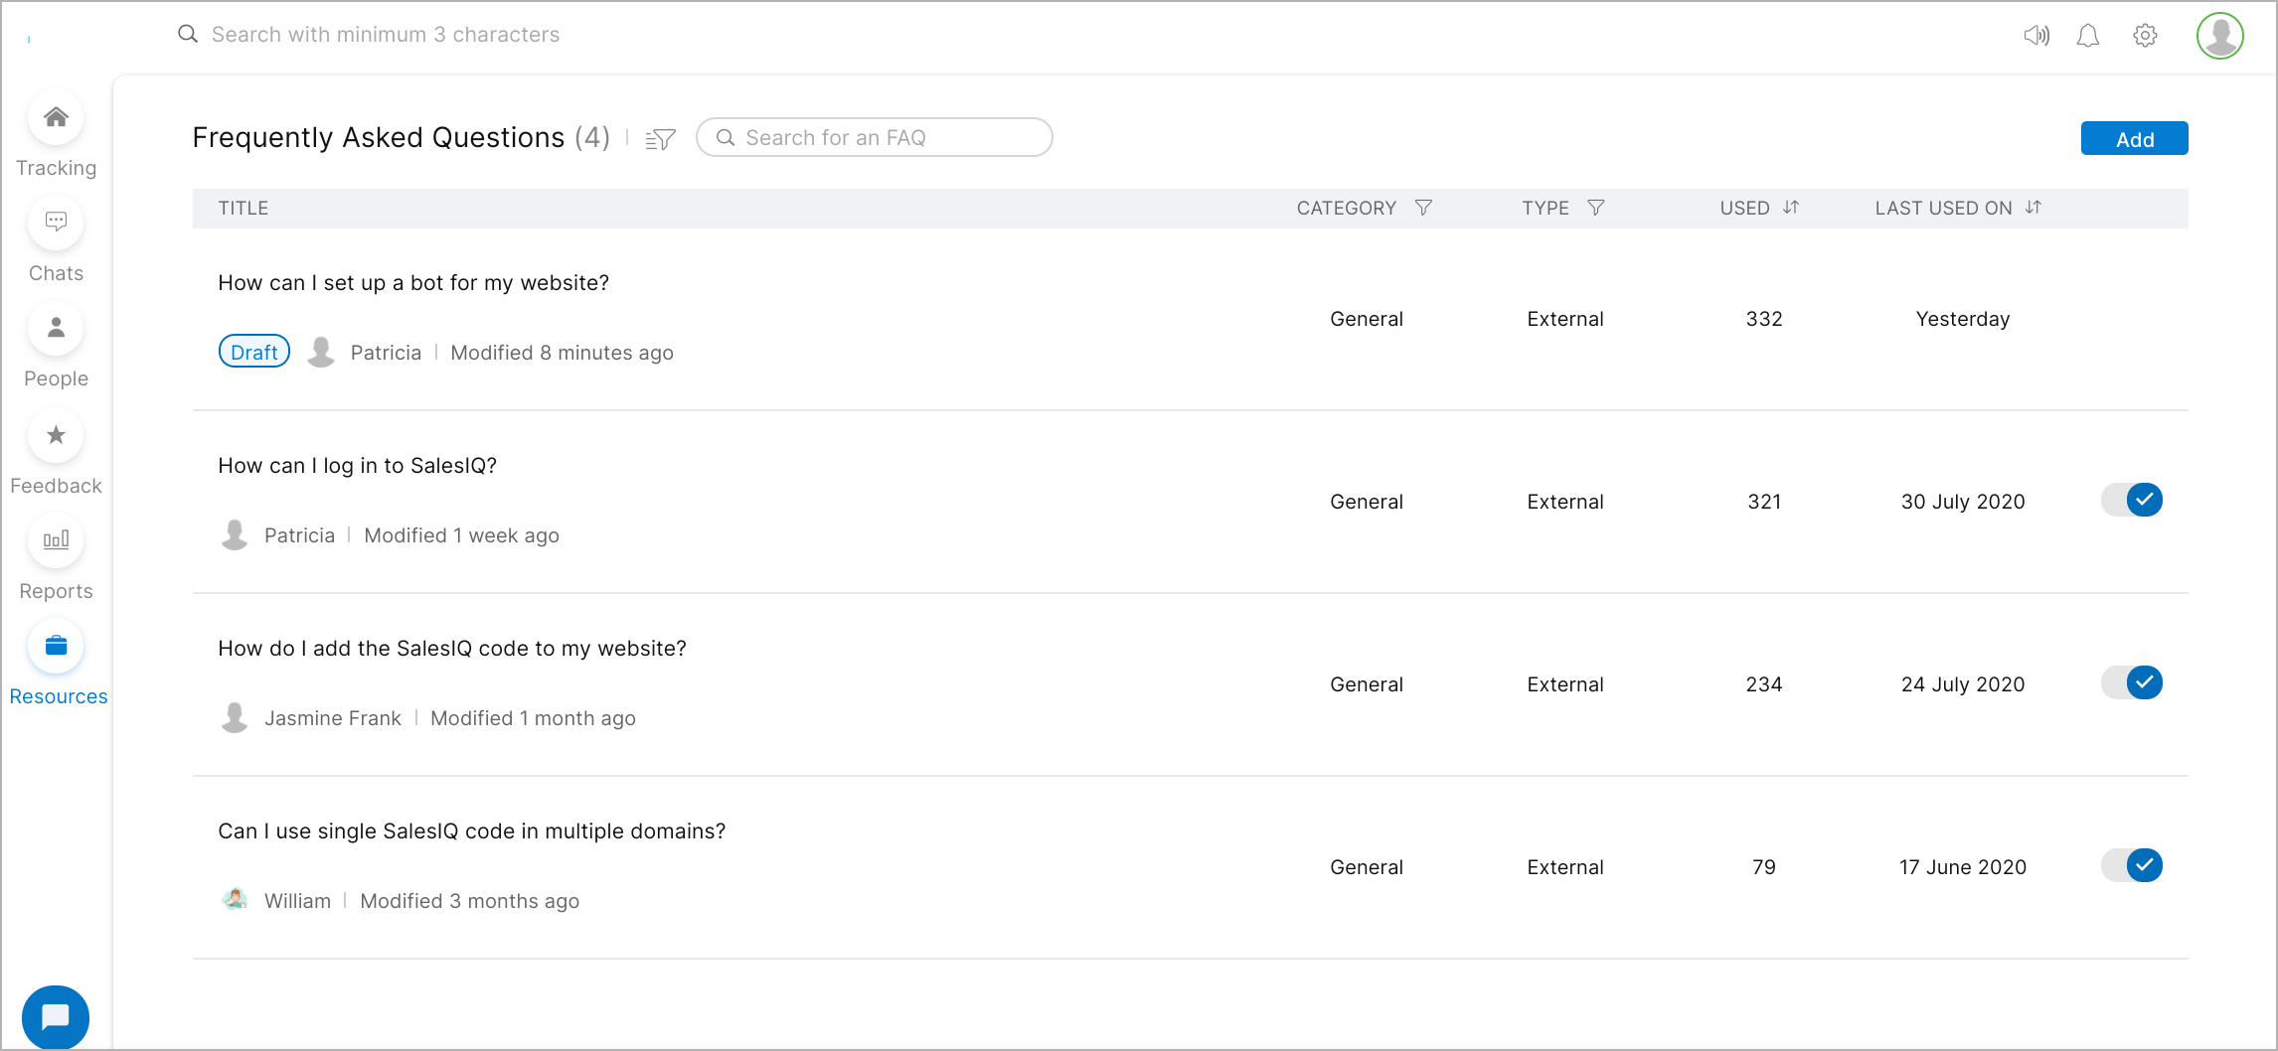The width and height of the screenshot is (2278, 1051).
Task: Open the CATEGORY column filter
Action: coord(1423,208)
